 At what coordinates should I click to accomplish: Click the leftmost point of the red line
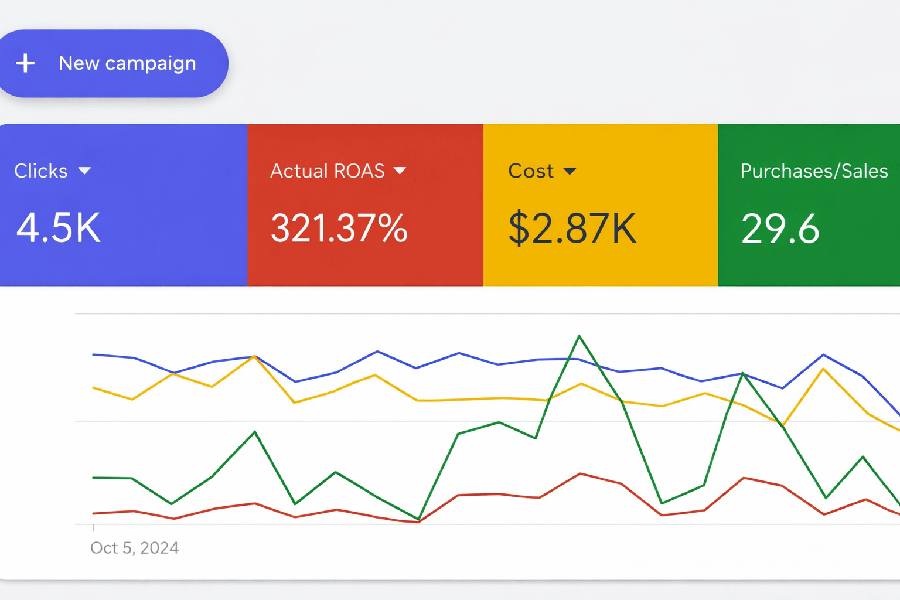click(94, 513)
